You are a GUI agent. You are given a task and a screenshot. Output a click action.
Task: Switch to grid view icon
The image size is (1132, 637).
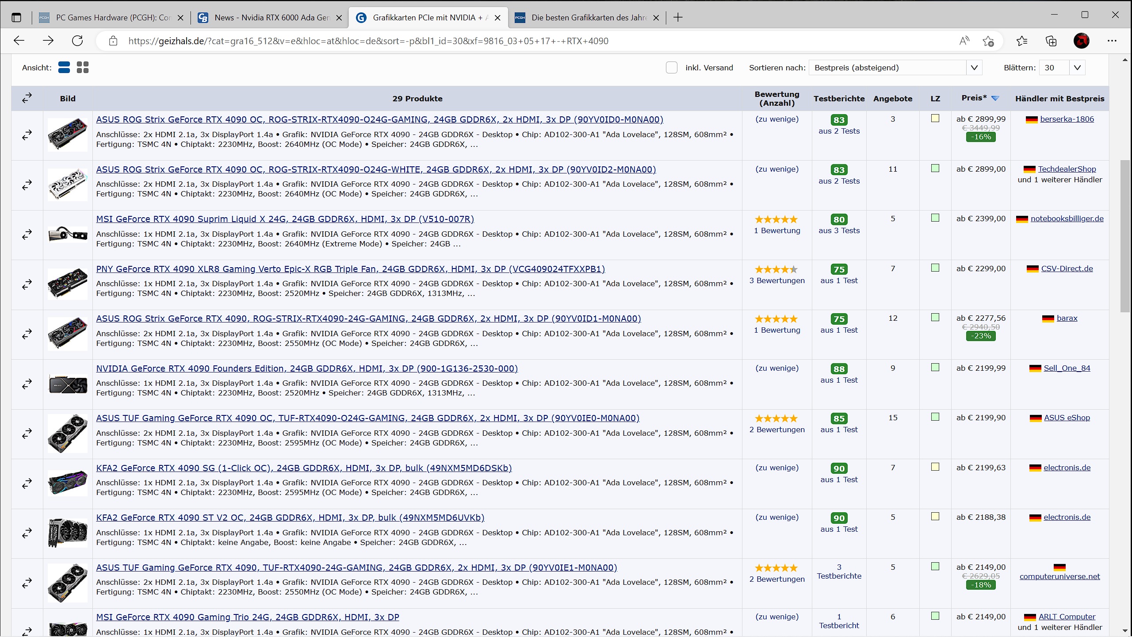[83, 67]
